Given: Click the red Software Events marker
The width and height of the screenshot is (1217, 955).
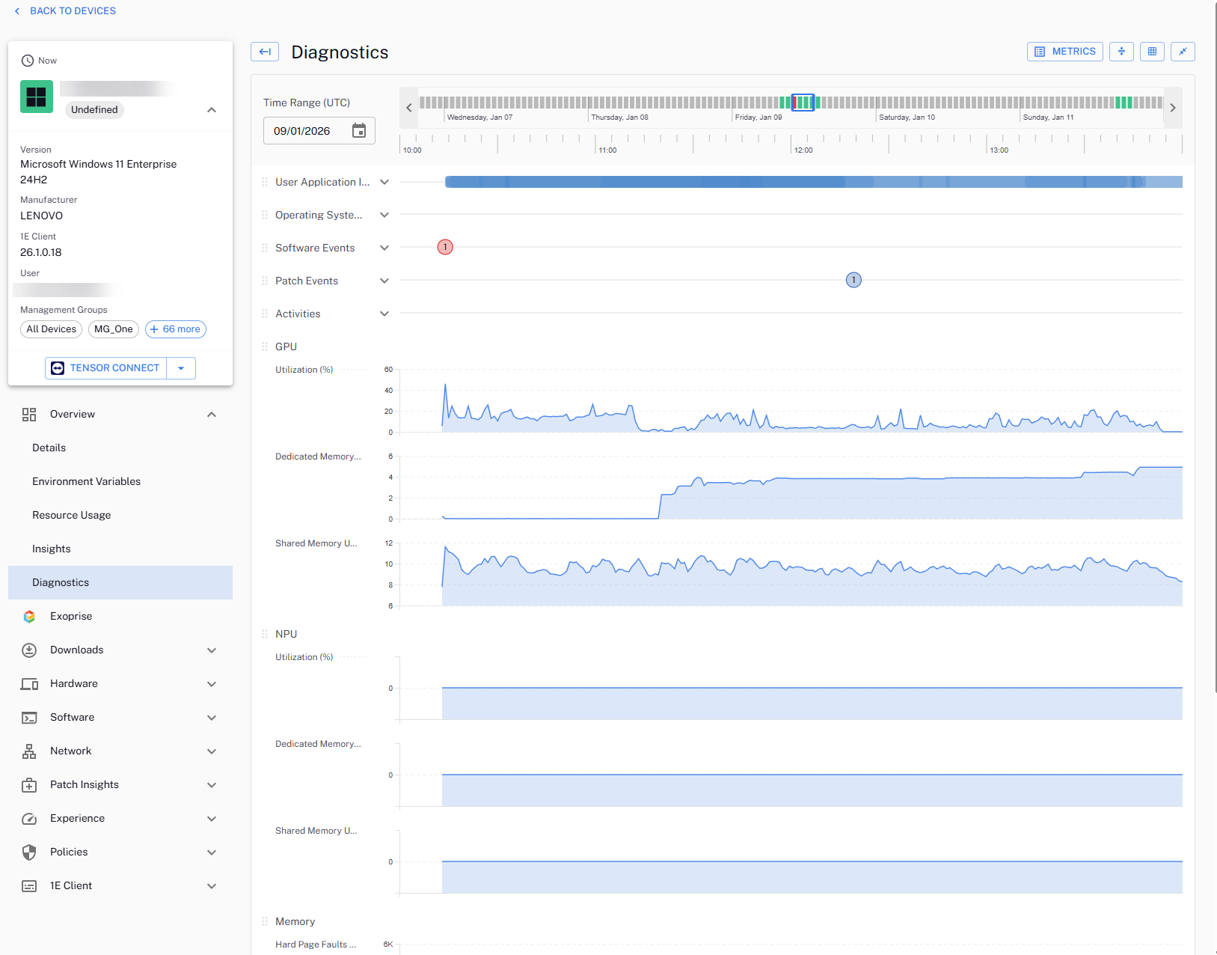Looking at the screenshot, I should 445,247.
